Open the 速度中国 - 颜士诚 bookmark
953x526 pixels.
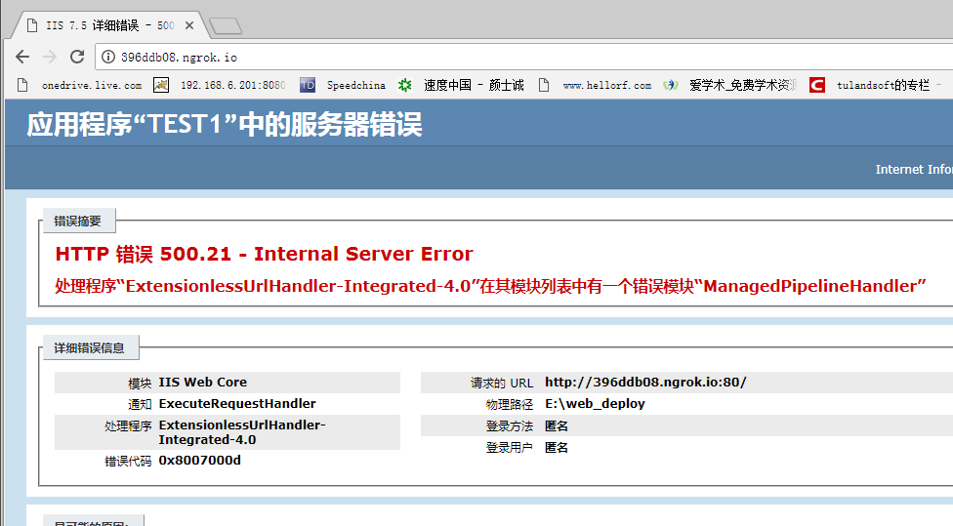[461, 85]
